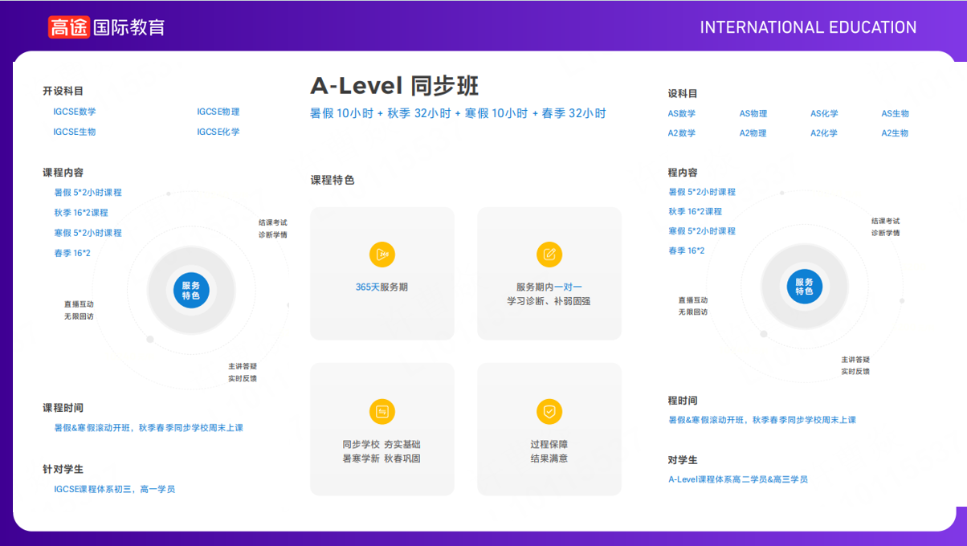
Task: Click the 高途 red logo
Action: pyautogui.click(x=68, y=27)
